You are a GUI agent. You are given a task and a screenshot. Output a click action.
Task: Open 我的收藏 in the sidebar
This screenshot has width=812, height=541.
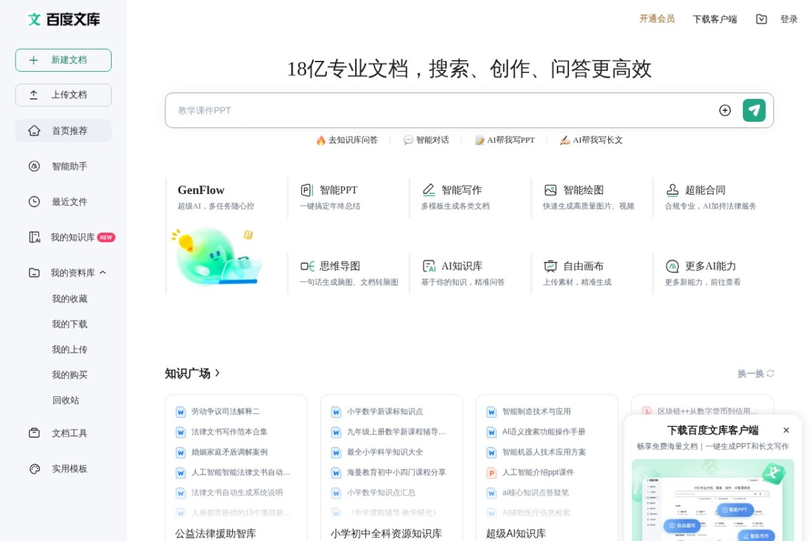70,299
